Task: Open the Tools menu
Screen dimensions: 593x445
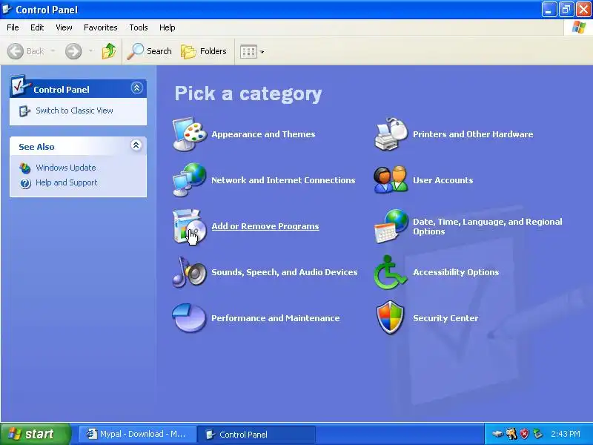Action: [x=139, y=27]
